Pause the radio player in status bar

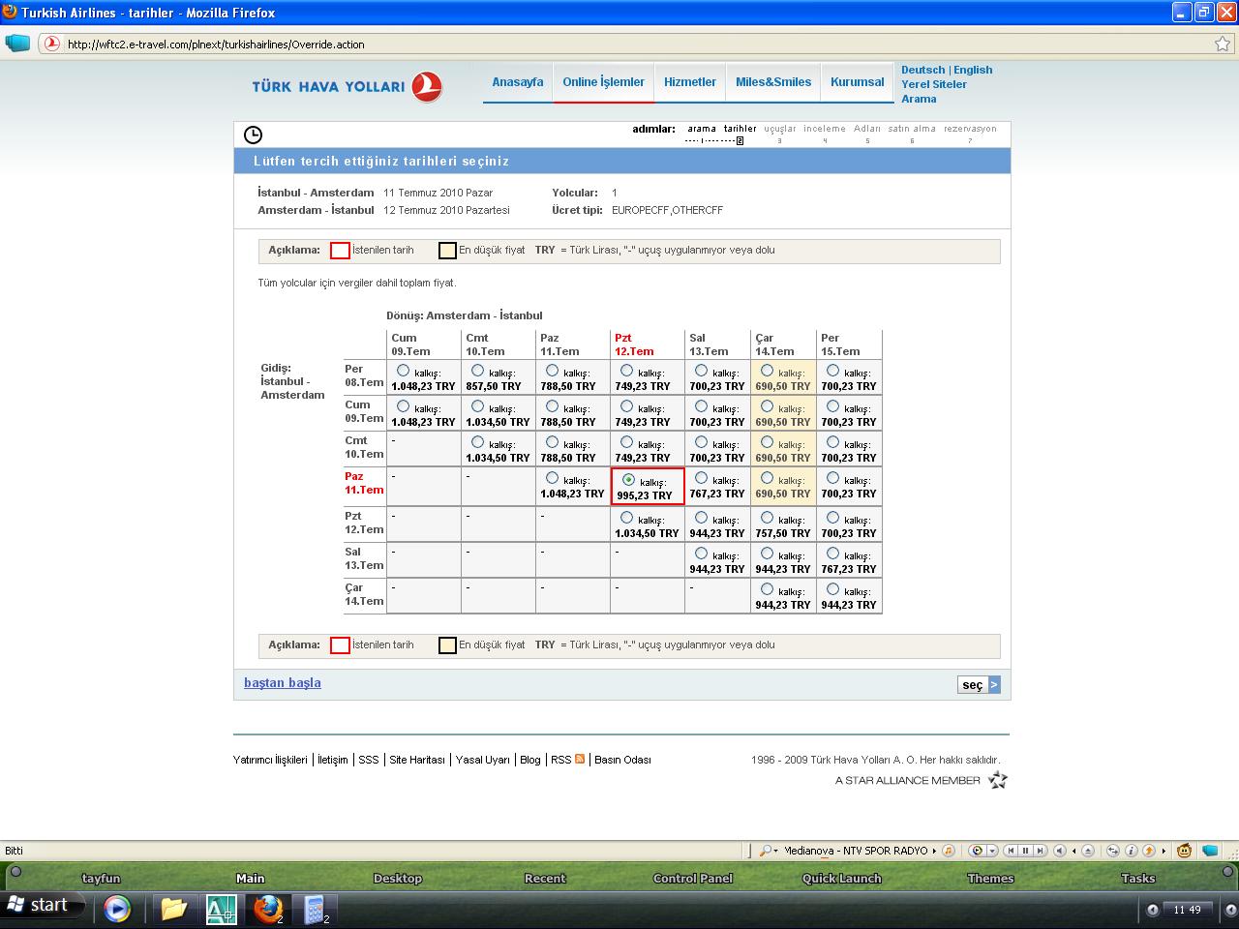[x=1025, y=852]
